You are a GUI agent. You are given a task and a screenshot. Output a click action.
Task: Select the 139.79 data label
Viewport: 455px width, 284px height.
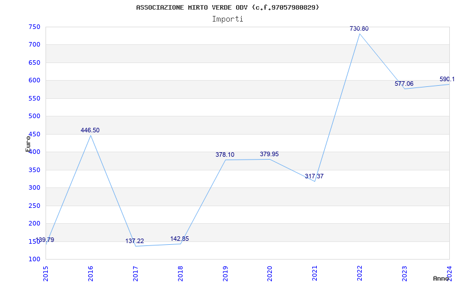45,240
